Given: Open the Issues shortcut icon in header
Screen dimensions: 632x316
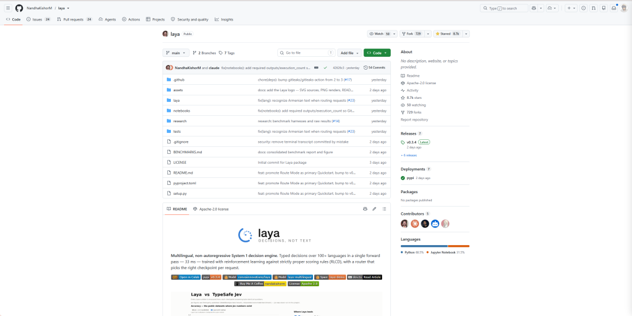Looking at the screenshot, I should point(583,8).
